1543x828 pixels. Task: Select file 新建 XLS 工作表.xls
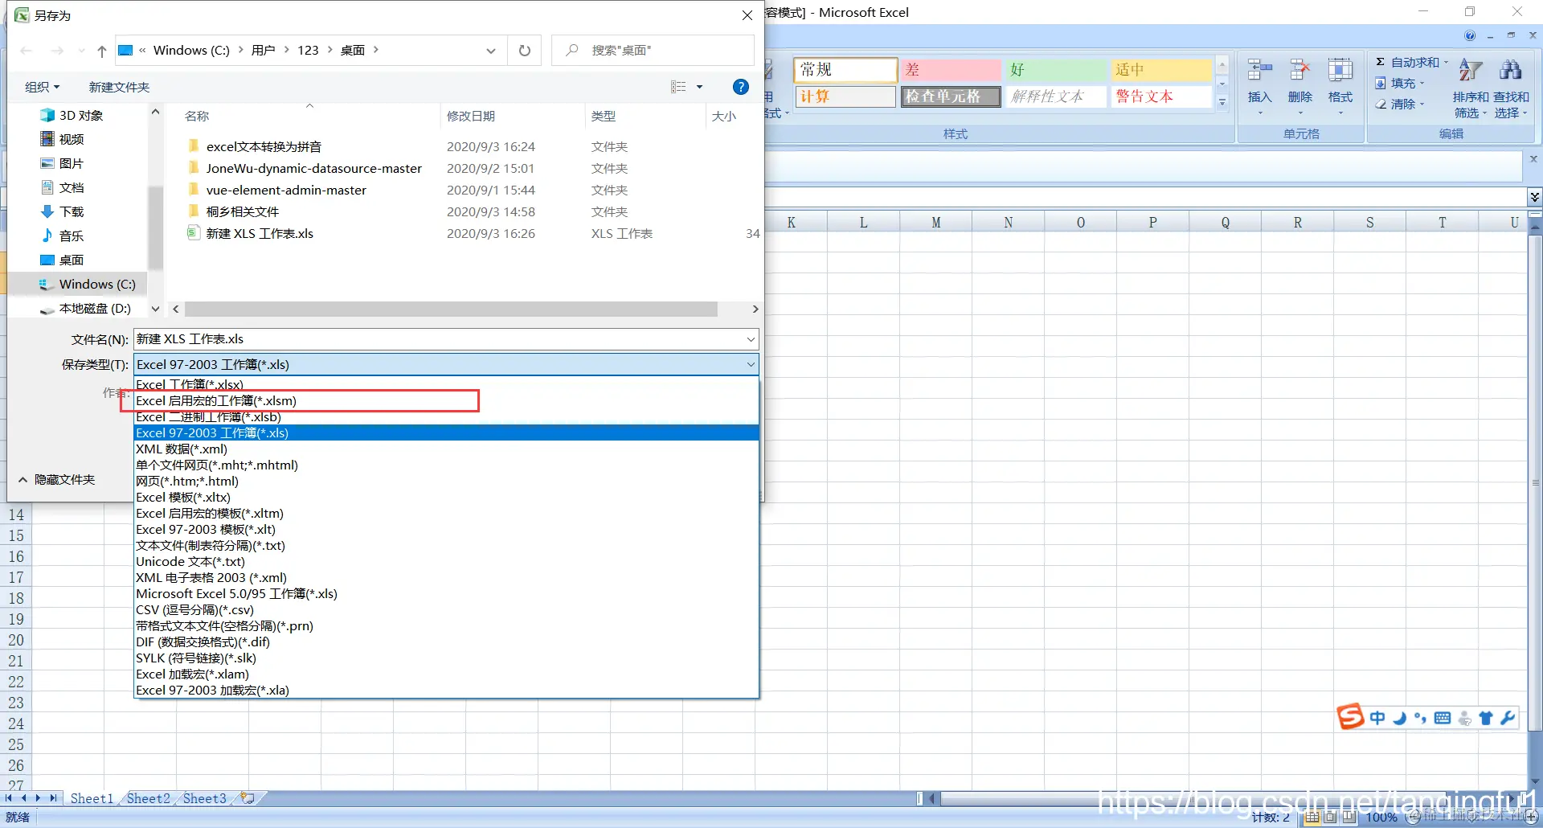(260, 233)
